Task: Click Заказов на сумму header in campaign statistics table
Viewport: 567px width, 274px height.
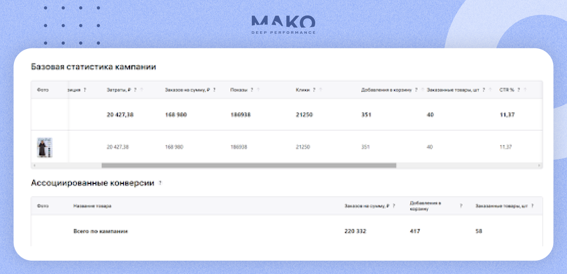Action: (188, 90)
